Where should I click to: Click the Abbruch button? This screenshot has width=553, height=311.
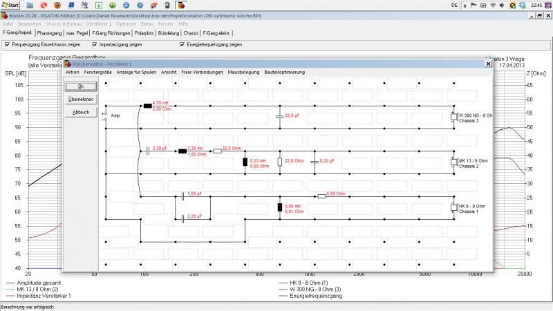point(81,111)
